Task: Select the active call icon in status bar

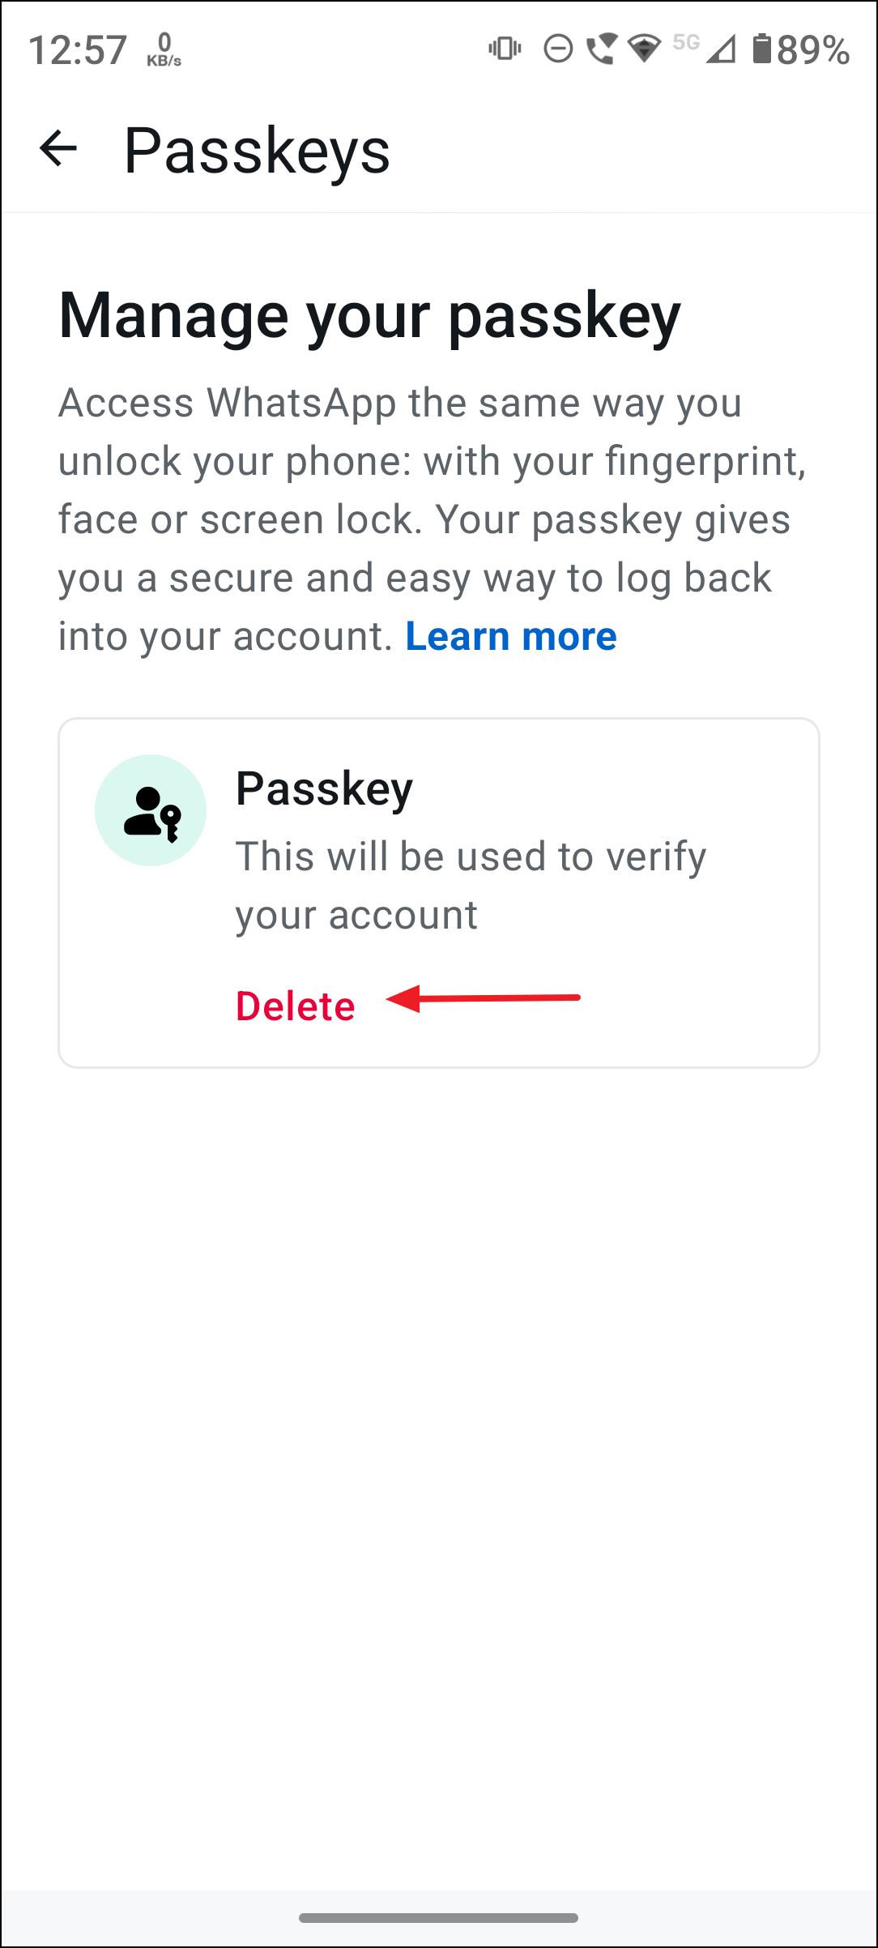Action: pos(601,49)
